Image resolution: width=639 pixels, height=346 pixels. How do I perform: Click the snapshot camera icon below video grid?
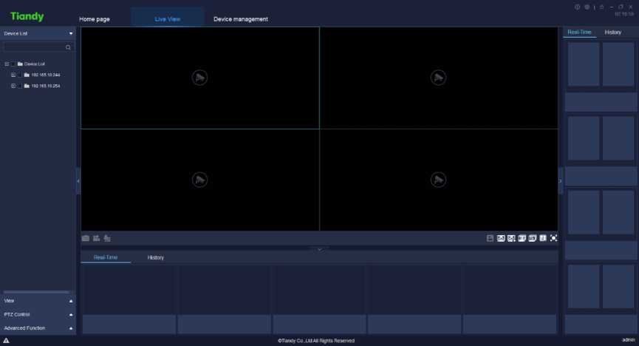pos(86,238)
